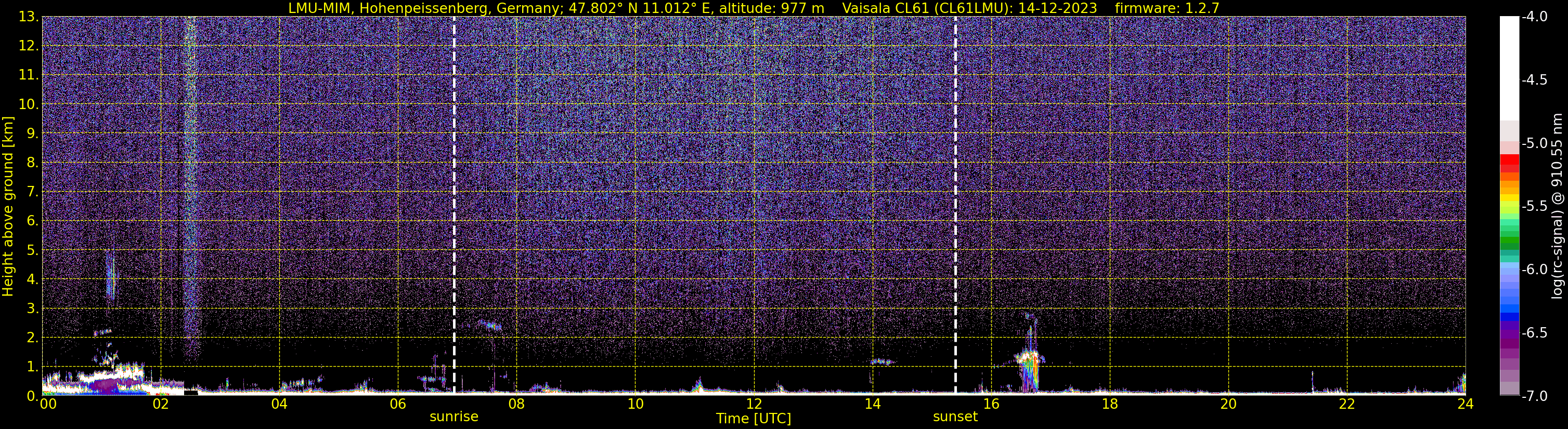Click the x-axis tick label '00'
1568x429 pixels.
click(48, 404)
